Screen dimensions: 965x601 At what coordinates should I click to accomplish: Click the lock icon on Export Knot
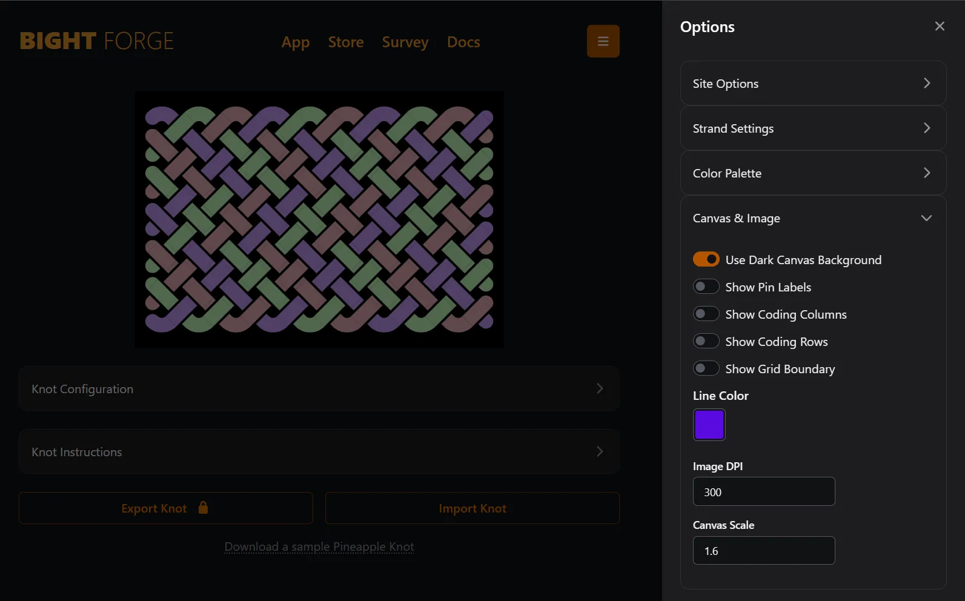pyautogui.click(x=203, y=508)
